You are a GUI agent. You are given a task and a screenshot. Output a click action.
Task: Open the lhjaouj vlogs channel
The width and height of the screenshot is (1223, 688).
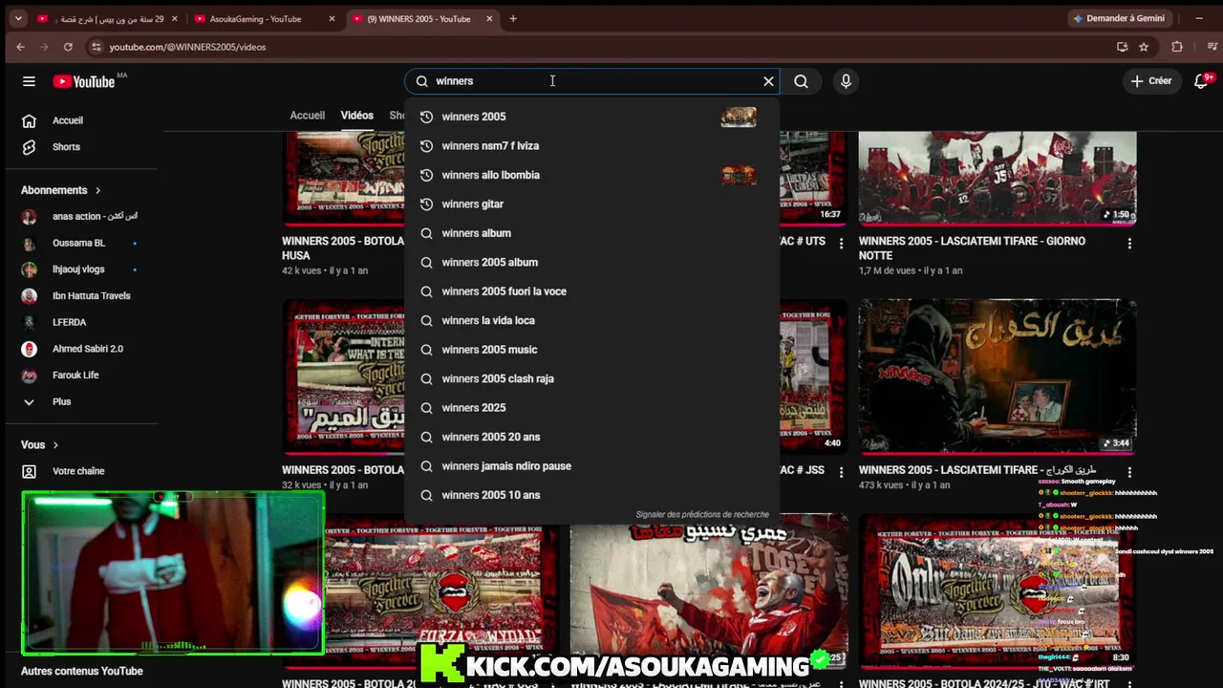[80, 269]
